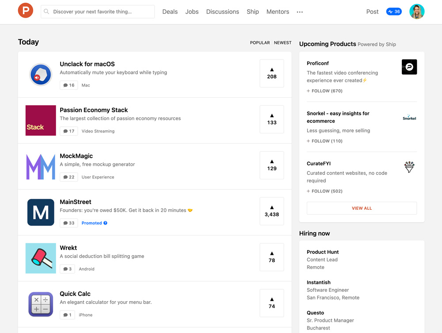Switch to the POPULAR sort tab

click(x=260, y=42)
